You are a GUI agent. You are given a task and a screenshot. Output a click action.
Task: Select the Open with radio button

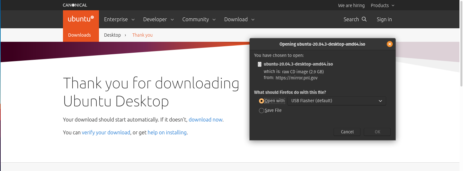point(261,101)
